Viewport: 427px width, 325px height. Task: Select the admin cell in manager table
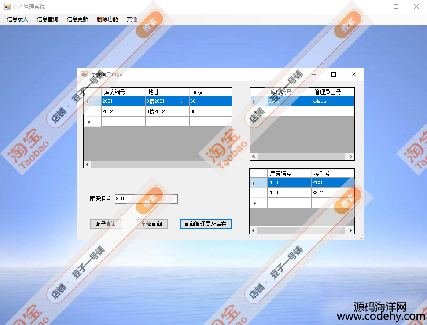(333, 101)
